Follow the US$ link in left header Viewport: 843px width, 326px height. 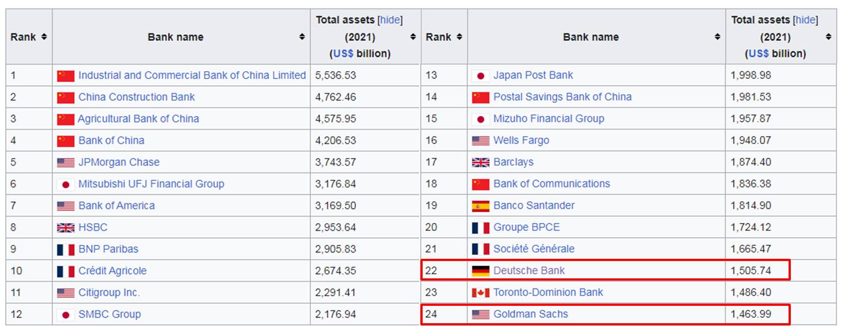tap(343, 54)
